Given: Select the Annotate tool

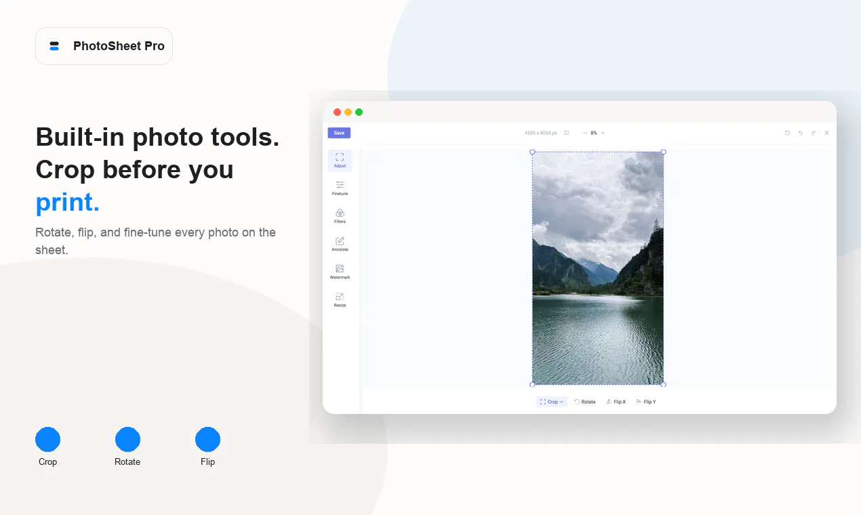Looking at the screenshot, I should 340,244.
